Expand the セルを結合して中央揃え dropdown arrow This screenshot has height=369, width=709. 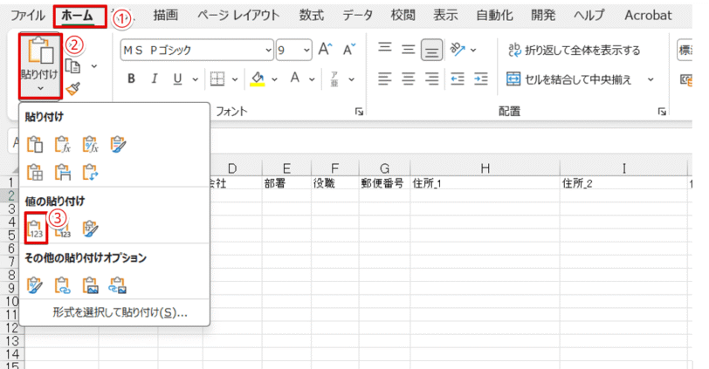coord(650,79)
